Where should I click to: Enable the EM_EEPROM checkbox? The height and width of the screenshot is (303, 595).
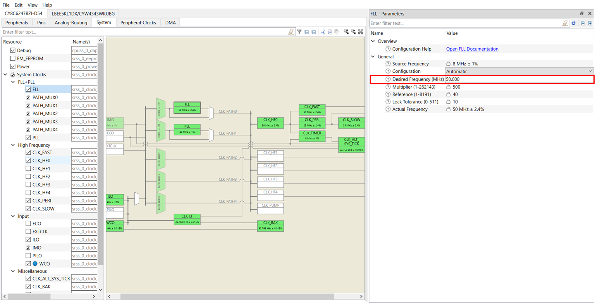[x=13, y=58]
